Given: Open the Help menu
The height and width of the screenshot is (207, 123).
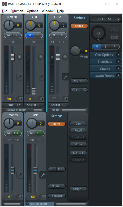Looking at the screenshot, I should point(60,11).
